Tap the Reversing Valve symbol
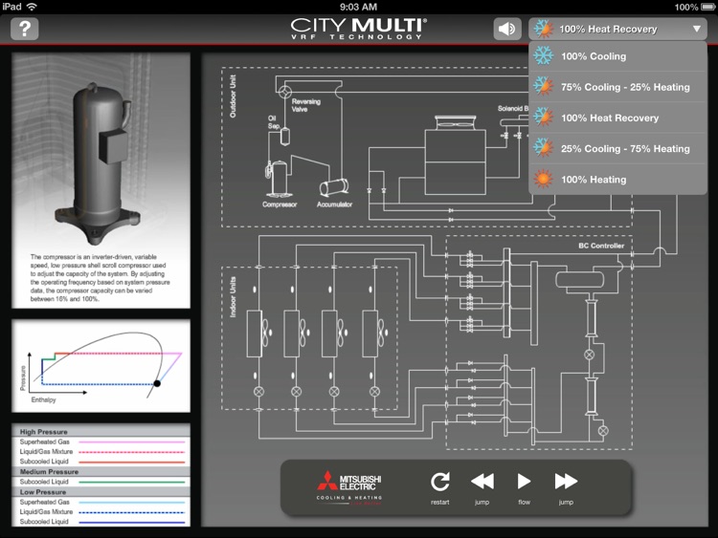 coord(285,92)
